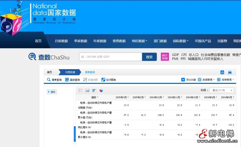Open 高级查询 advanced query
The image size is (241, 147).
tap(72, 80)
